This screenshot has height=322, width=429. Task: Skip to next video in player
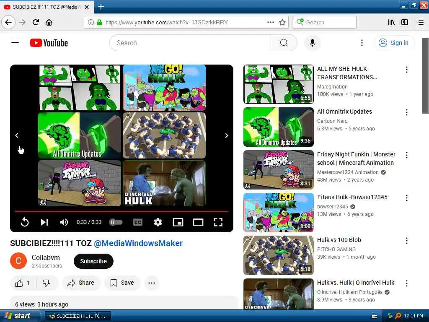pos(44,222)
